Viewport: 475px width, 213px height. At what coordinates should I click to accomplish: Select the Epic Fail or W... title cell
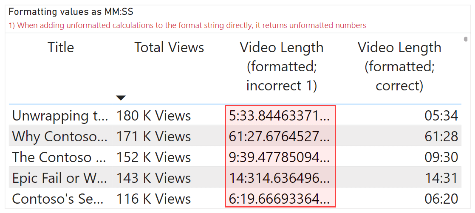(x=60, y=178)
